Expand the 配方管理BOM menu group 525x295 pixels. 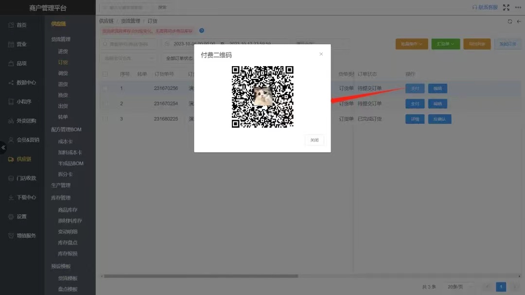pyautogui.click(x=66, y=130)
